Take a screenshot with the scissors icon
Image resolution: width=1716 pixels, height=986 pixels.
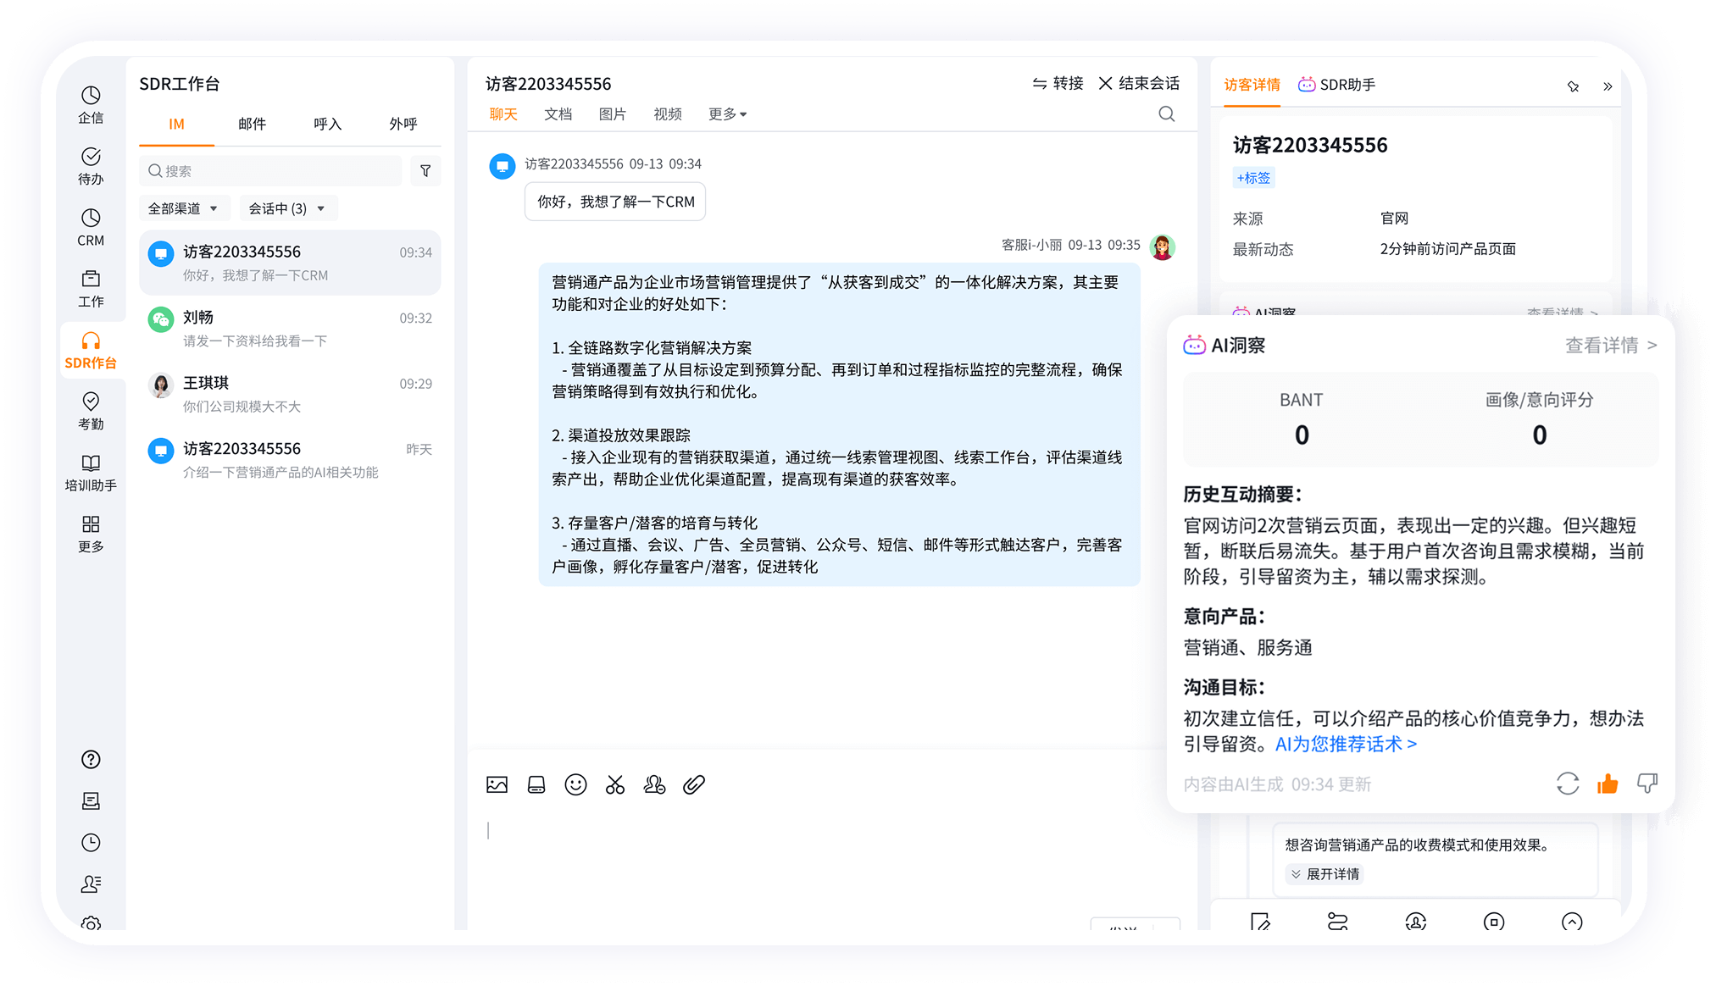click(x=615, y=784)
